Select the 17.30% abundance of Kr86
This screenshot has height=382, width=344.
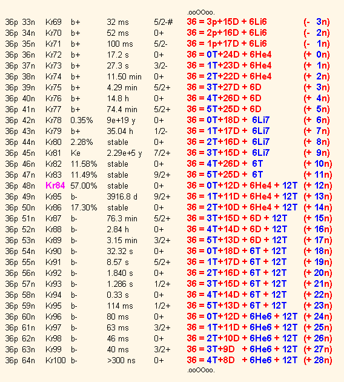tap(84, 207)
